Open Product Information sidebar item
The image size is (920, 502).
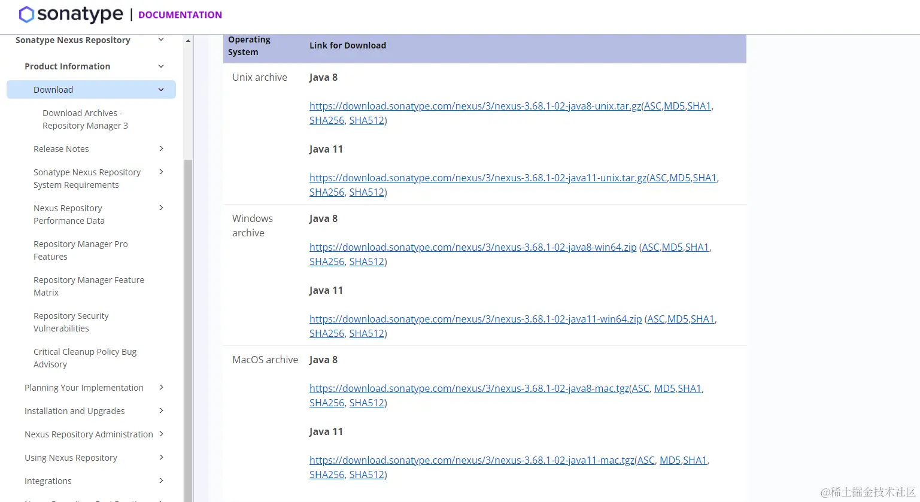tap(67, 66)
